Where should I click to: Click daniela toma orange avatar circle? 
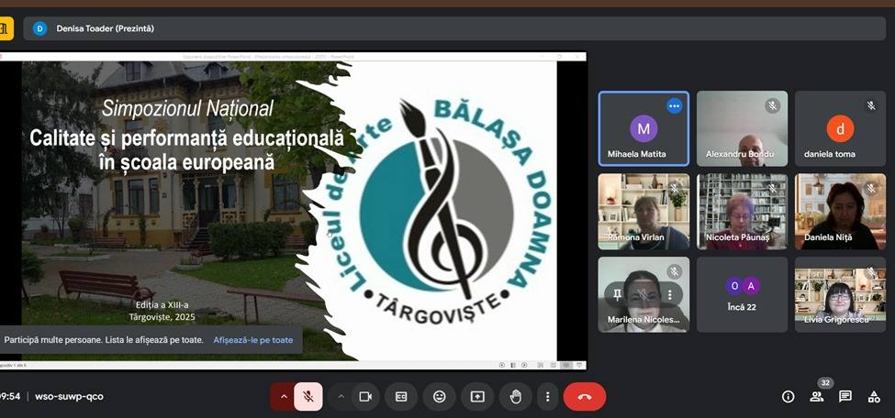click(x=840, y=128)
